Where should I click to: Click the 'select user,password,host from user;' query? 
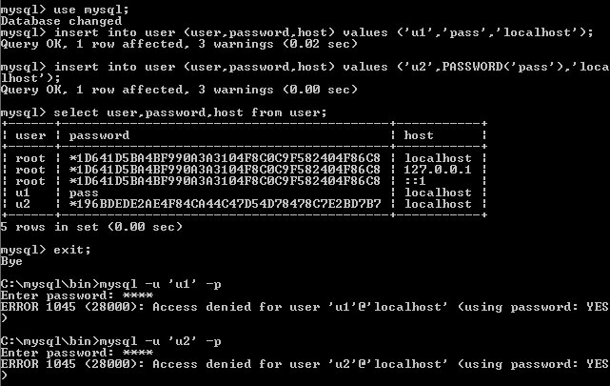[x=164, y=112]
